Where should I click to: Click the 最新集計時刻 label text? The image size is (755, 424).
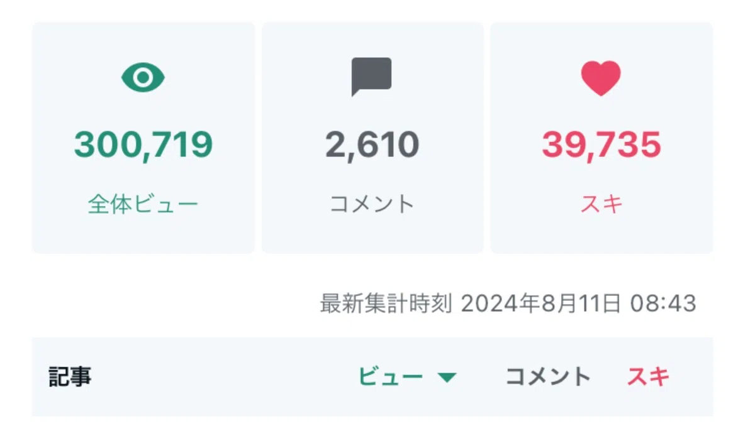coord(386,304)
